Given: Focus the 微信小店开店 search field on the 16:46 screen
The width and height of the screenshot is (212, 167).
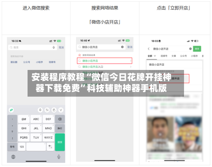Looking at the screenshot, I should coord(101,47).
